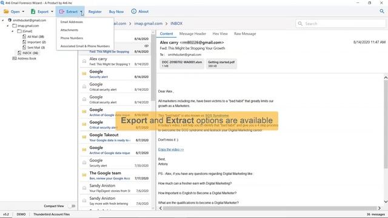Click the magnifier icon at top right of toolbar
This screenshot has width=388, height=218.
tap(382, 11)
